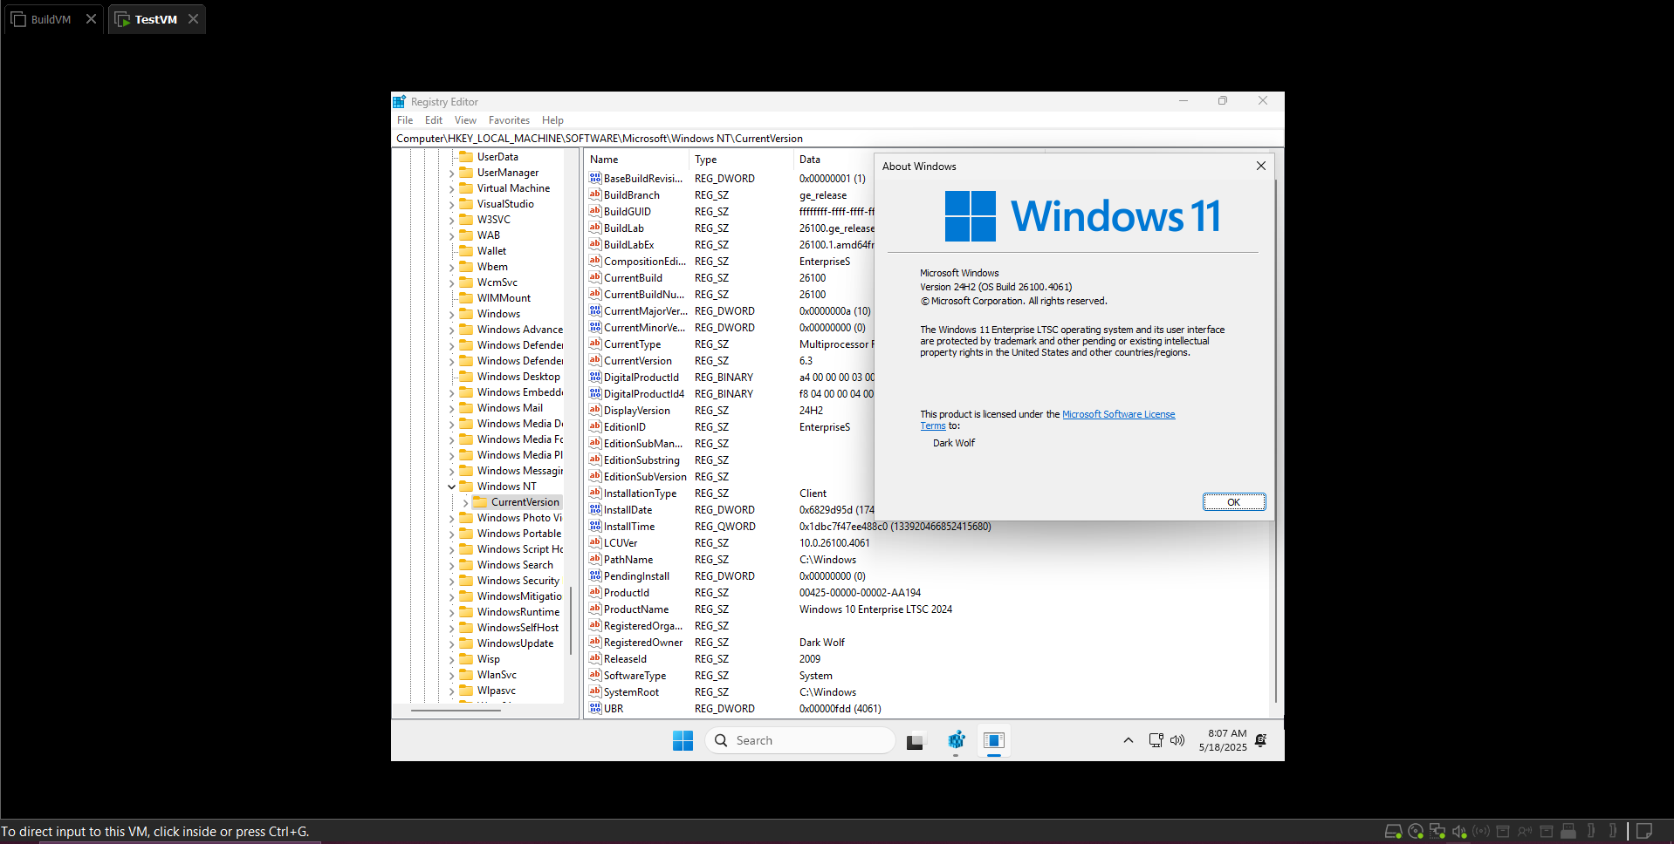
Task: Open the volume tray icon
Action: tap(1177, 740)
